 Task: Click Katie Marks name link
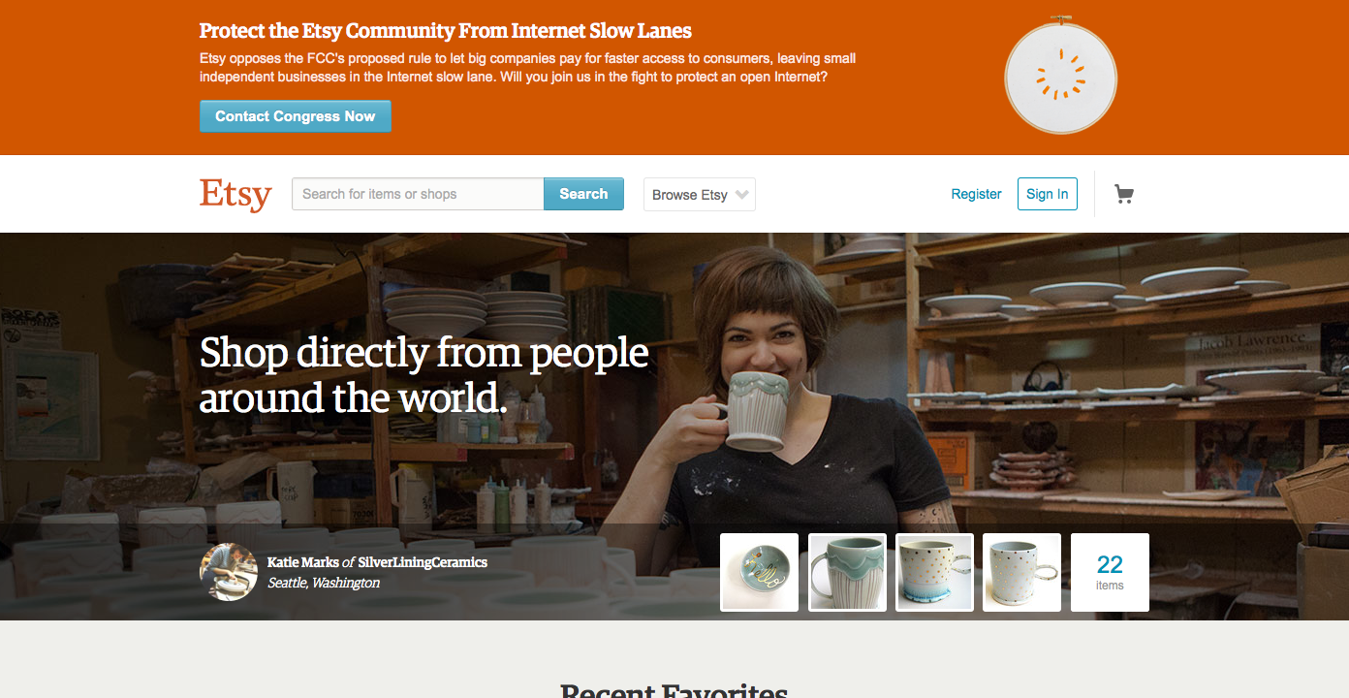(x=302, y=562)
